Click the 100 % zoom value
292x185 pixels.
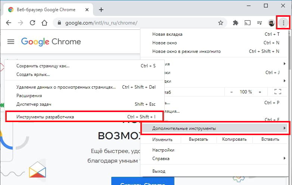[246, 92]
